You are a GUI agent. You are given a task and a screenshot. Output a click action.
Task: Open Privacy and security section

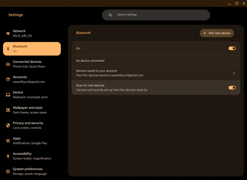tap(32, 125)
